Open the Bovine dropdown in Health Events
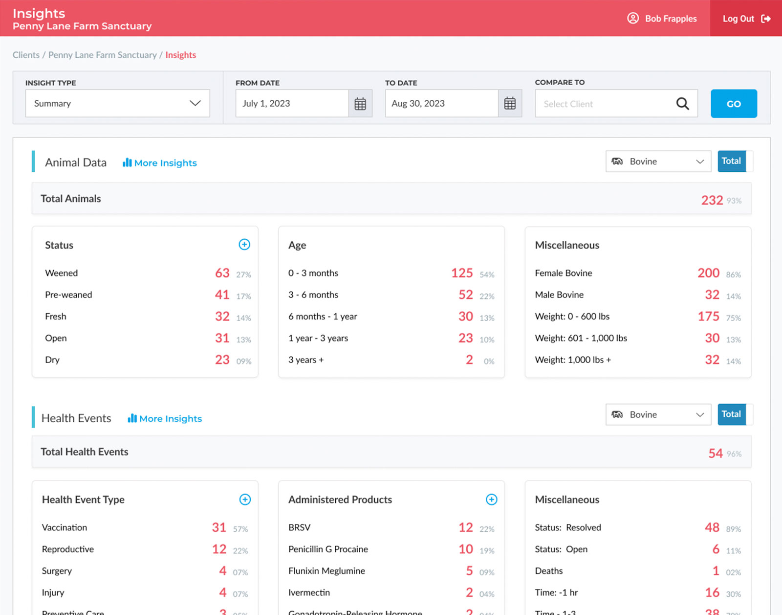This screenshot has width=782, height=615. 658,414
